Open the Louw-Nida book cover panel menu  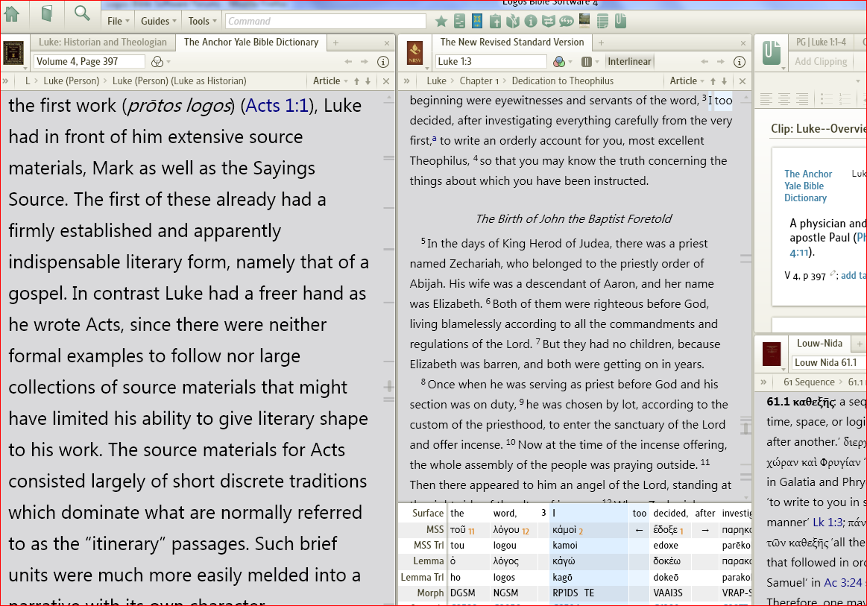(772, 354)
